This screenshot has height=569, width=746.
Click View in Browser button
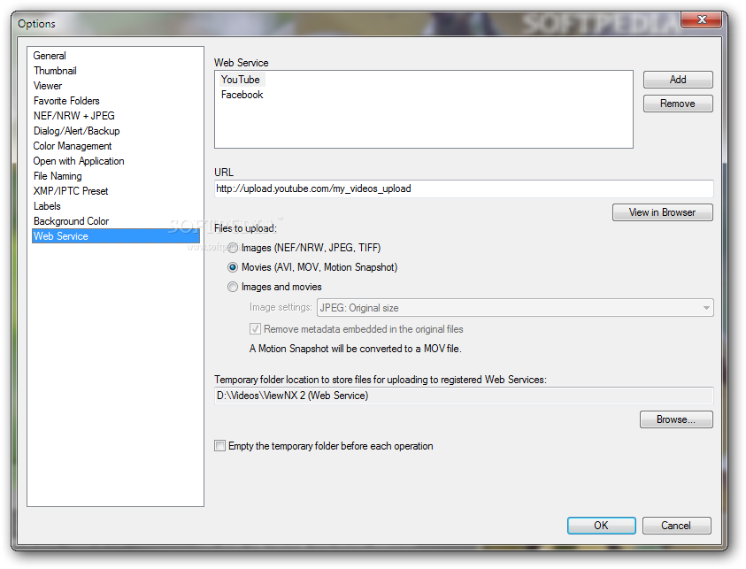662,212
